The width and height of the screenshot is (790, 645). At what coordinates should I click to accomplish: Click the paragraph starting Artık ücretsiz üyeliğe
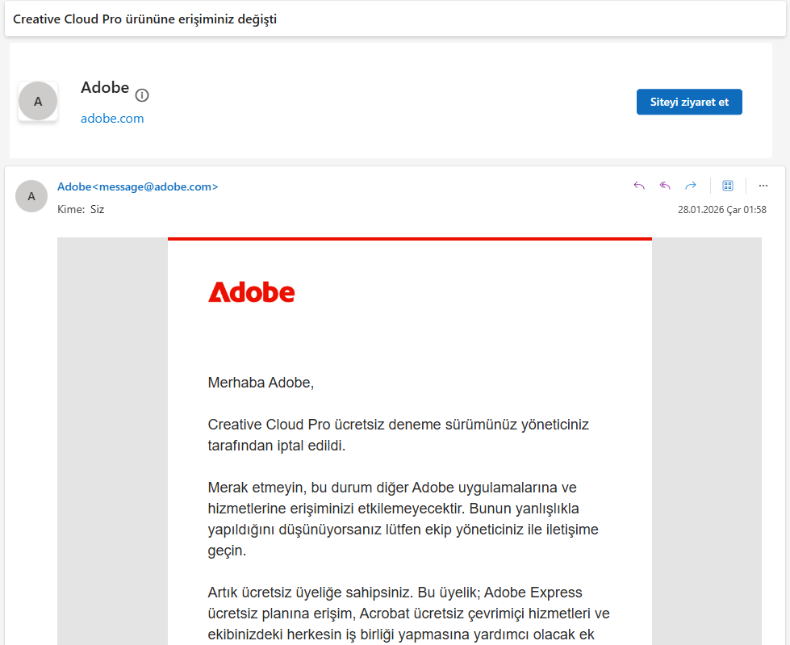pyautogui.click(x=408, y=614)
